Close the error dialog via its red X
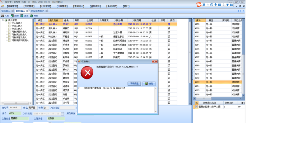The width and height of the screenshot is (294, 165). pos(155,61)
